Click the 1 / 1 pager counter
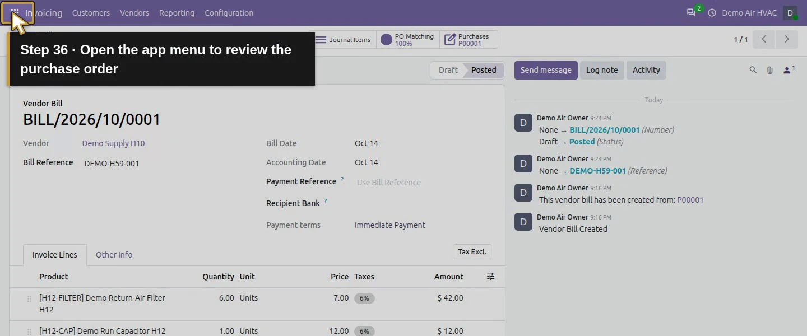The height and width of the screenshot is (336, 807). [741, 39]
